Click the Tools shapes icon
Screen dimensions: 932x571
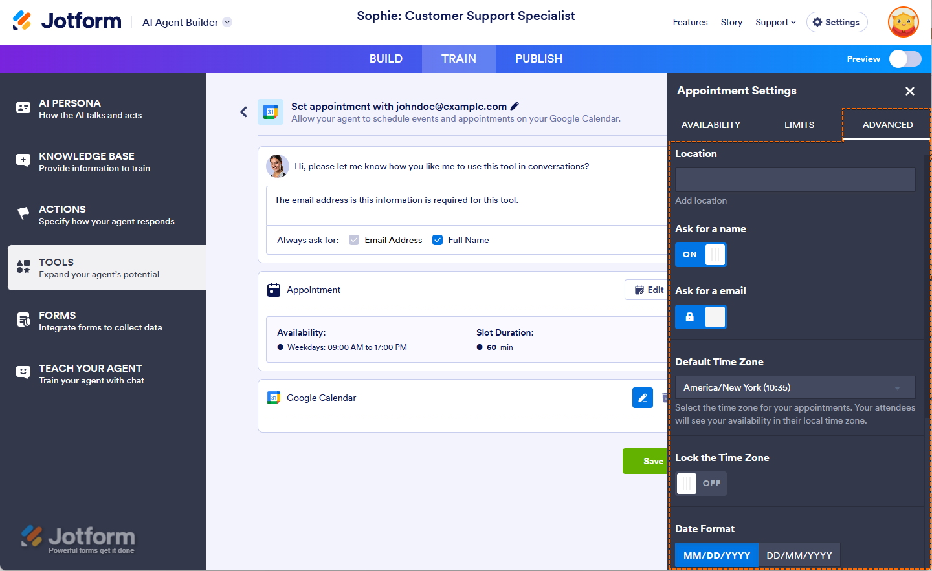(x=23, y=266)
